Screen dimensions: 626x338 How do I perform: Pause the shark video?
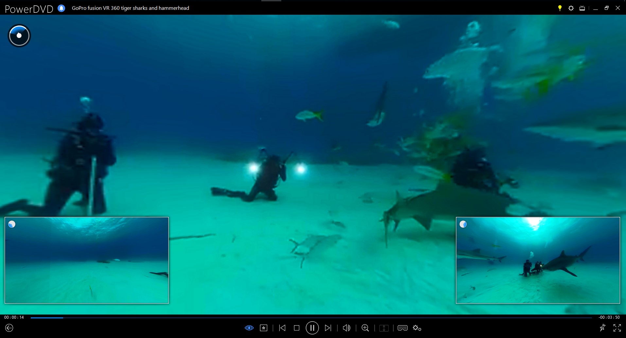click(x=312, y=328)
